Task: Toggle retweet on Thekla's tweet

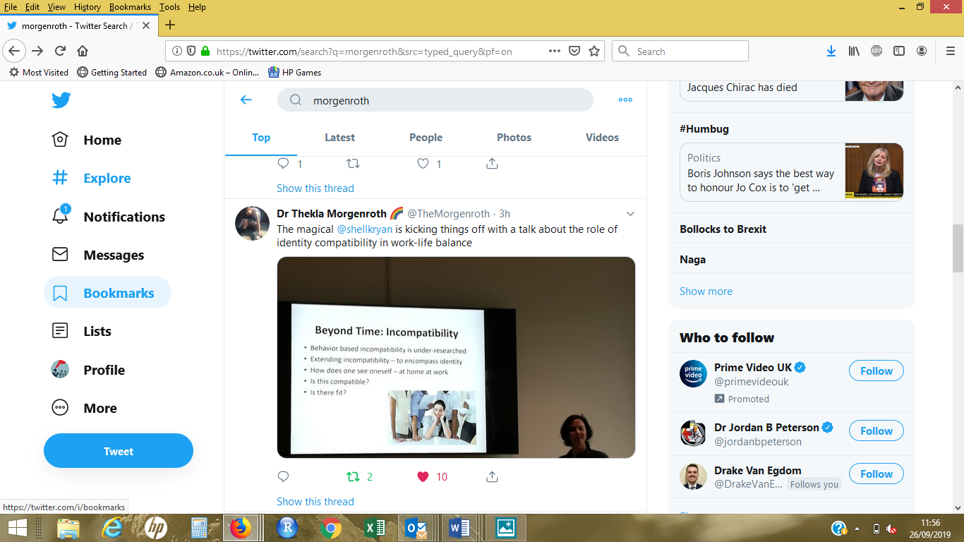Action: tap(353, 476)
